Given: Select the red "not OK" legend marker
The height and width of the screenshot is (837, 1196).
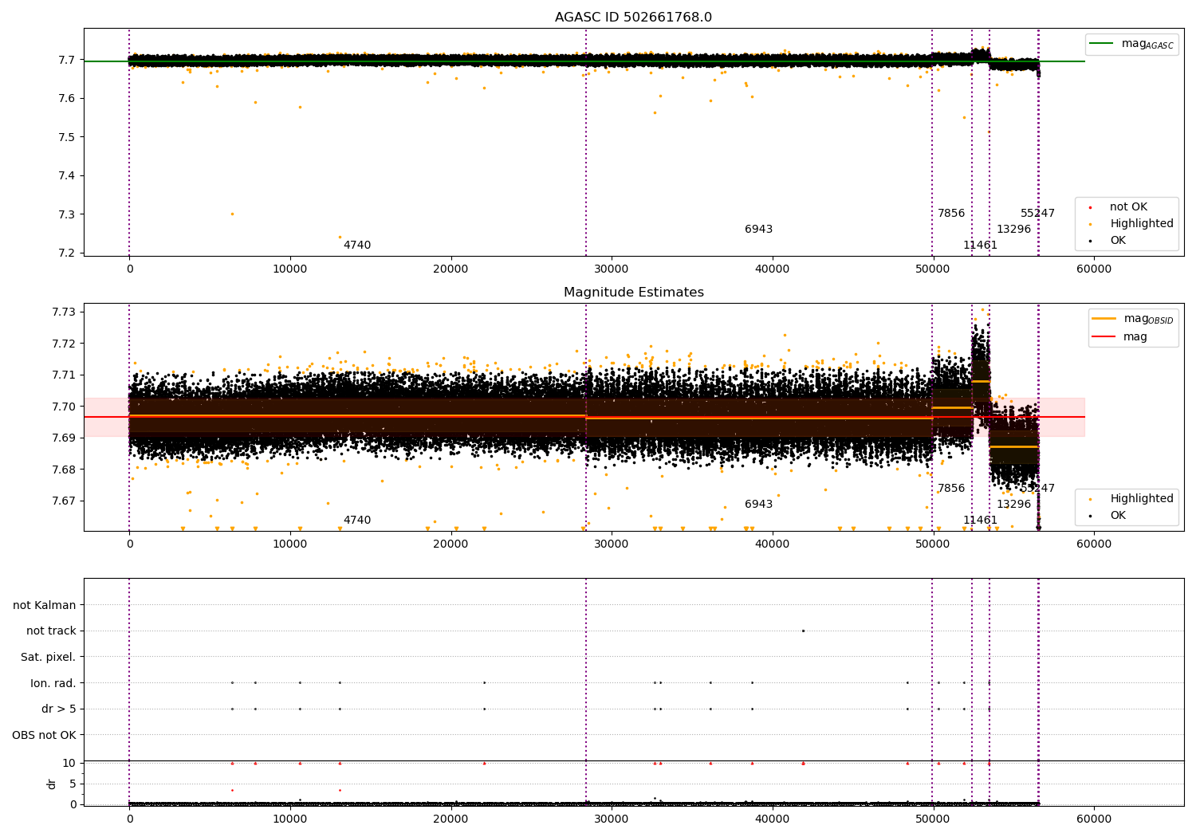Looking at the screenshot, I should 1090,207.
